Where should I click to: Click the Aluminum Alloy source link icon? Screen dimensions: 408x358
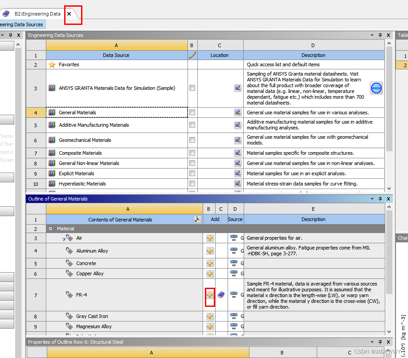[234, 250]
